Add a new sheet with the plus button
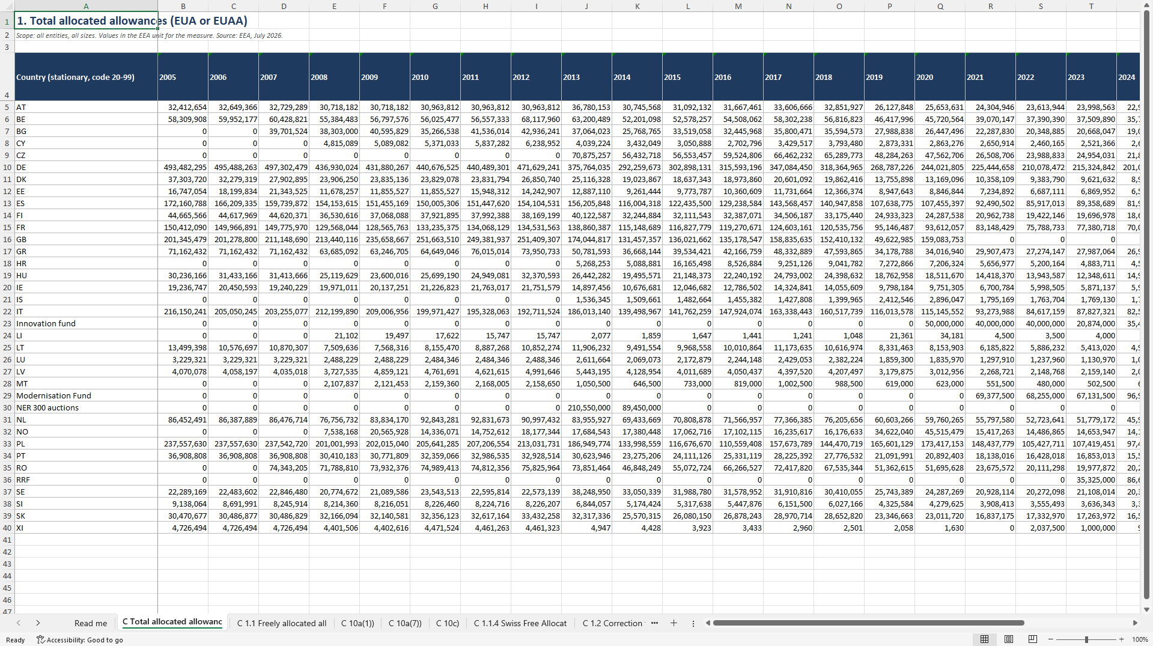 pos(674,623)
